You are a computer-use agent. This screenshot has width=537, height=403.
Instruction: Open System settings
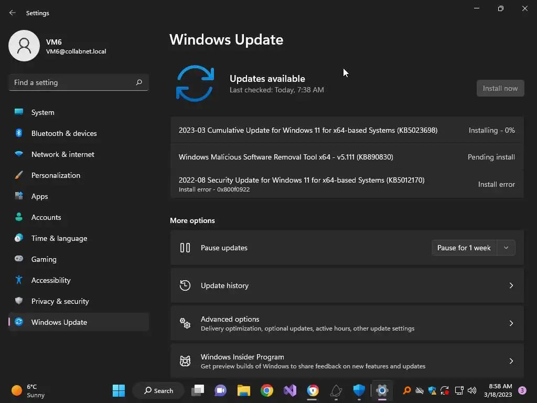[x=79, y=112]
